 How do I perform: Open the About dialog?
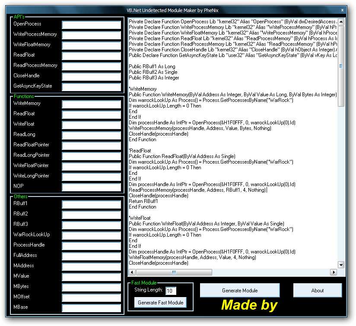[x=317, y=290]
